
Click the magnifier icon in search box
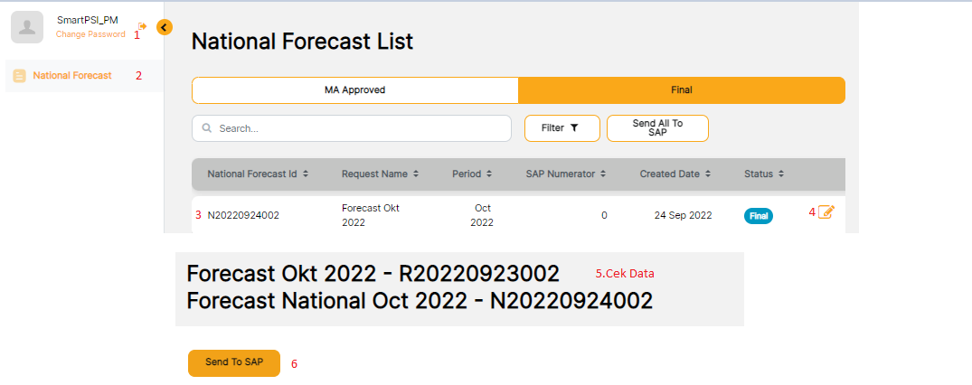[x=207, y=128]
